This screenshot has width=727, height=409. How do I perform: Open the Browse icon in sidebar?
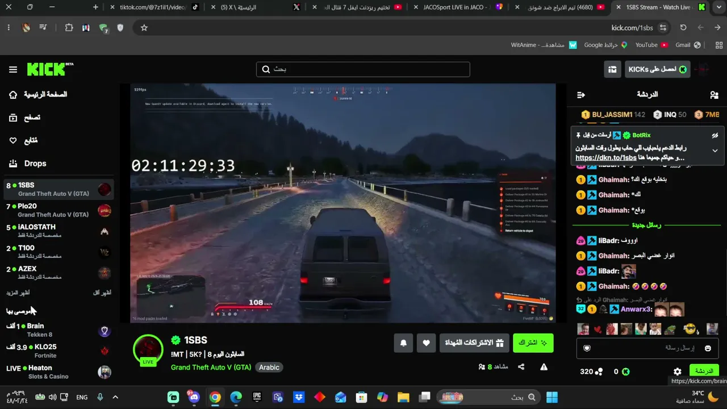coord(13,118)
